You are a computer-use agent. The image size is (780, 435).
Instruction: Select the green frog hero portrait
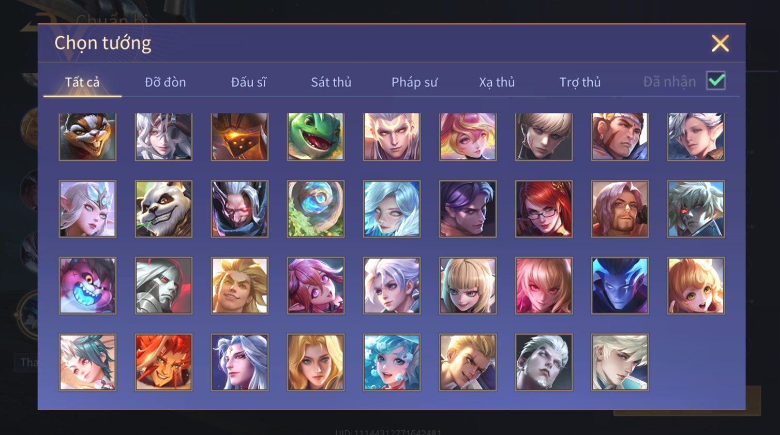316,137
